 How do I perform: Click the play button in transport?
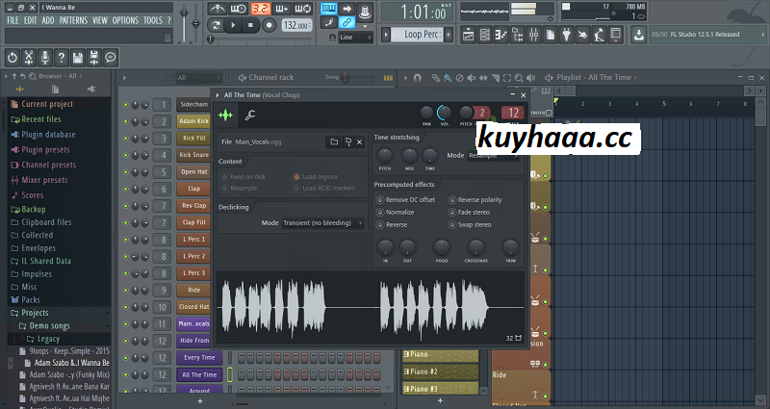point(233,25)
